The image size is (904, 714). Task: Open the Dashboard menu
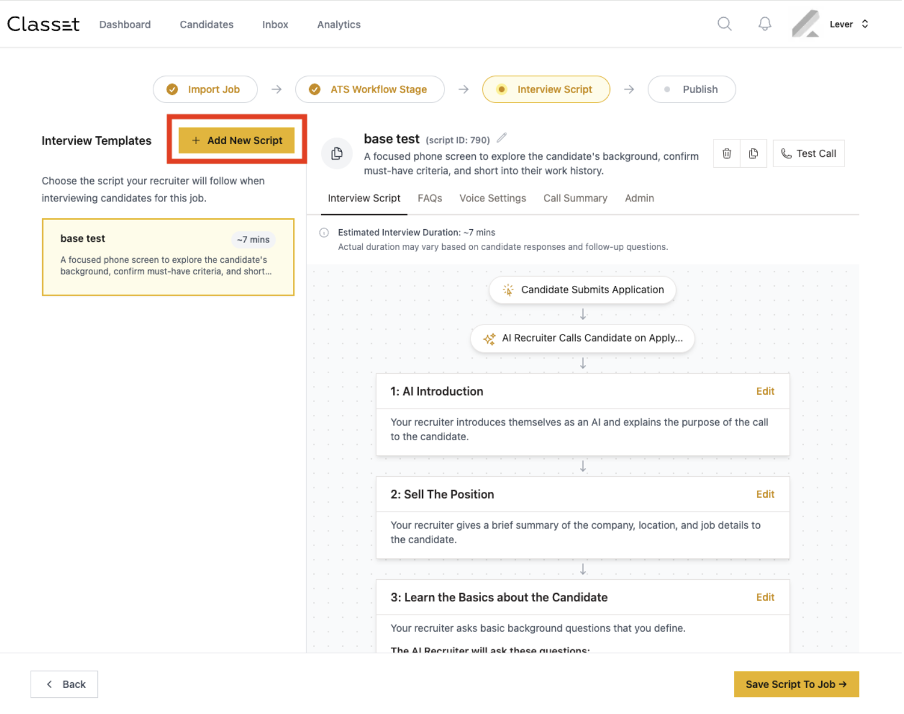(126, 25)
